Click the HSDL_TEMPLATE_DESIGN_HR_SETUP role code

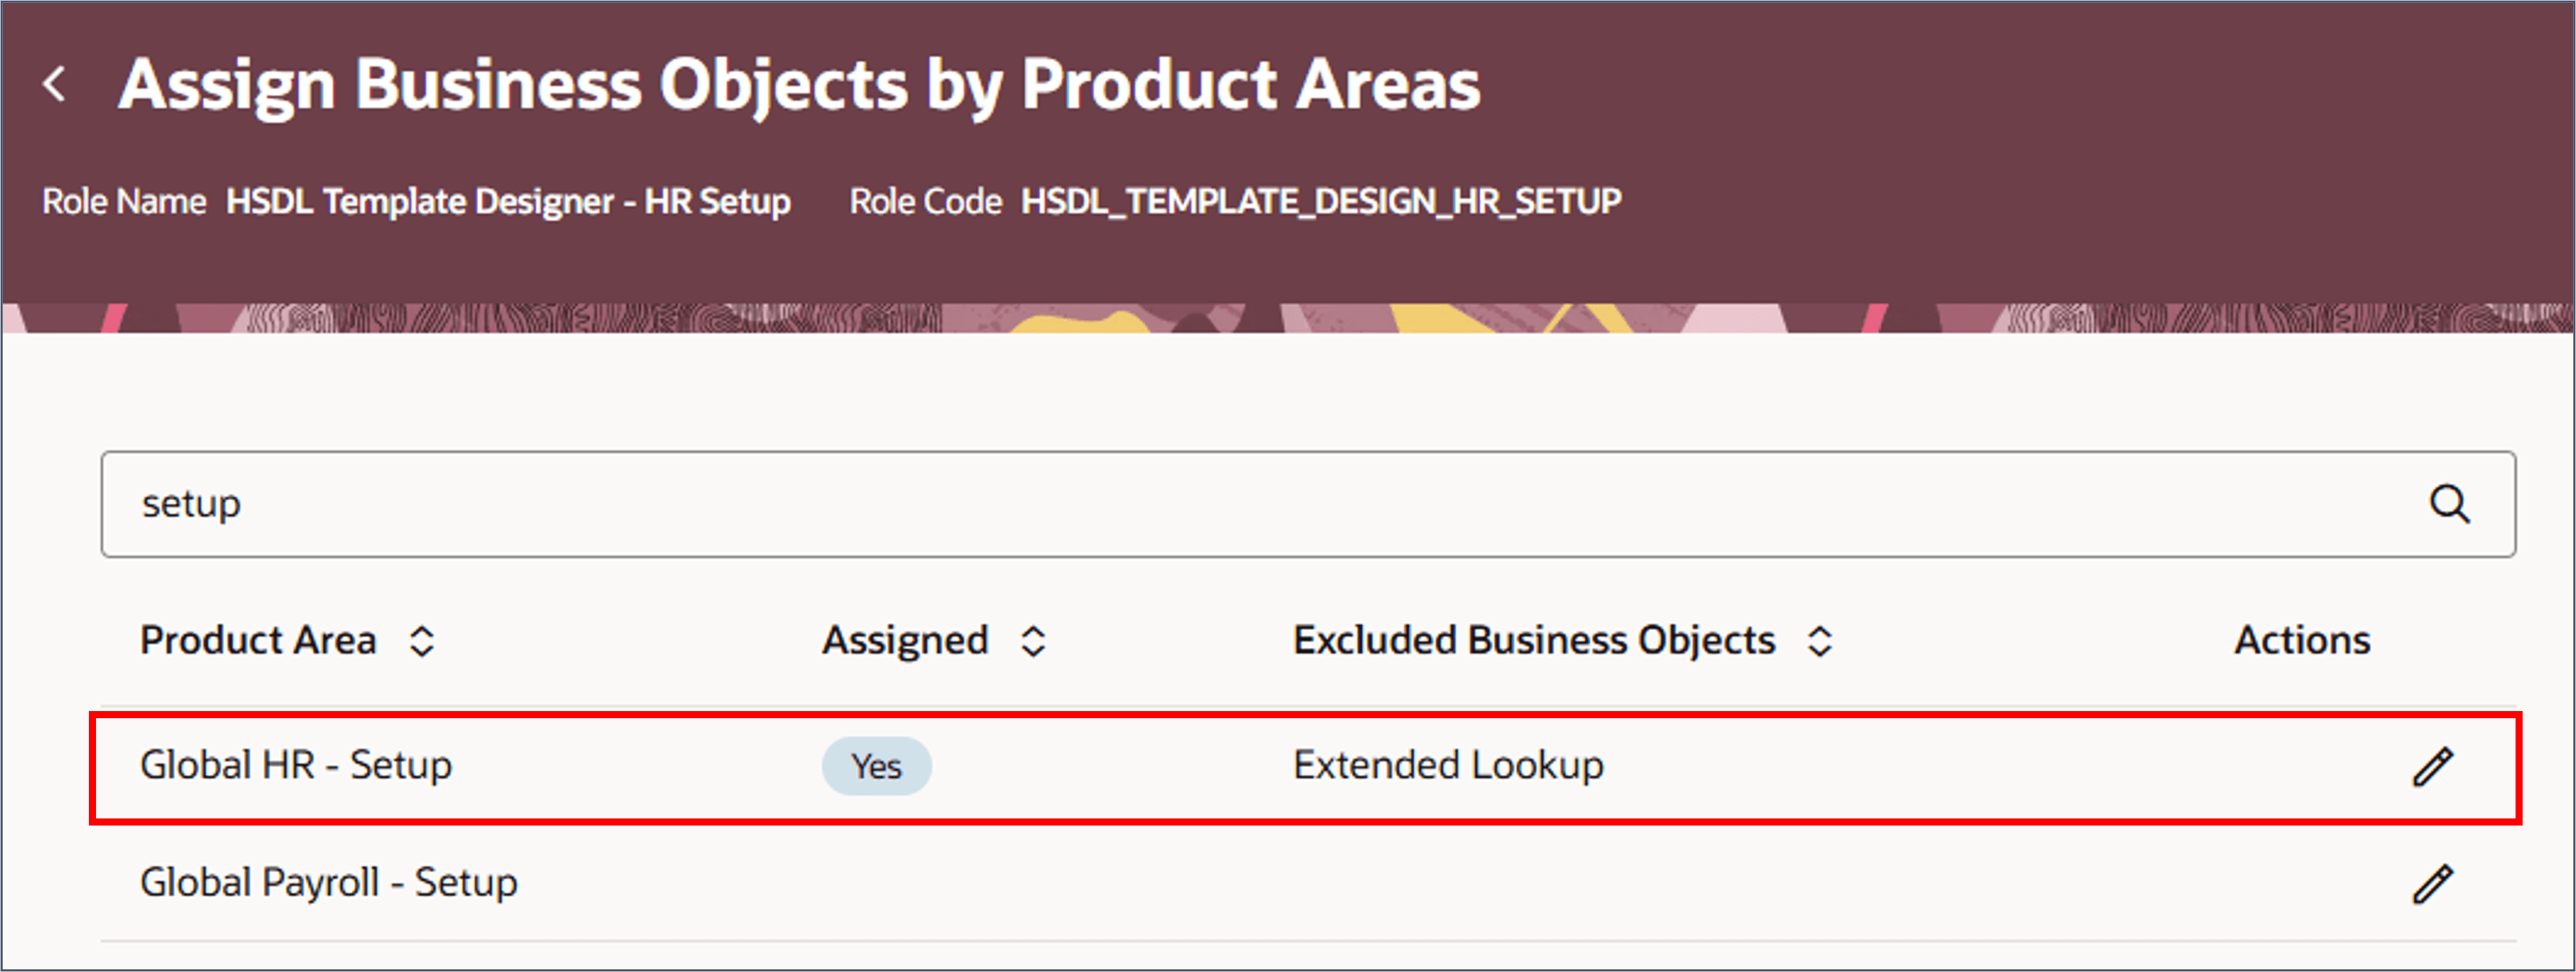point(1320,202)
